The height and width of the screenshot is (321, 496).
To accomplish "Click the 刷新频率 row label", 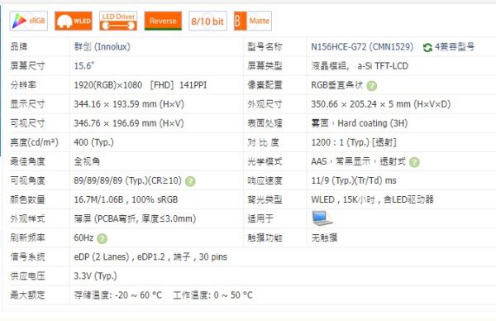I will click(27, 237).
